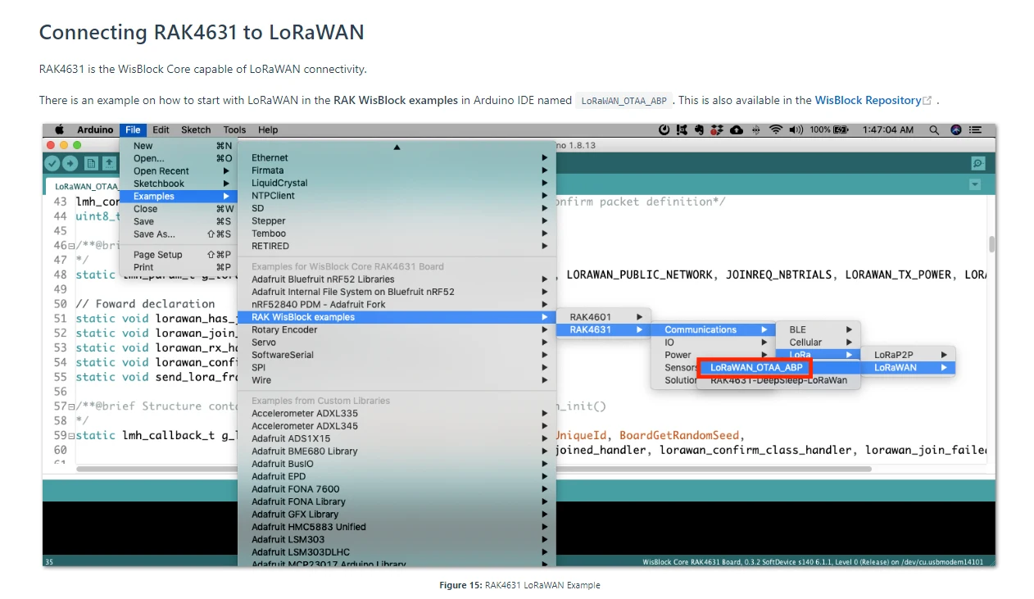The height and width of the screenshot is (599, 1034).
Task: Open the Notification Center list icon
Action: (975, 129)
